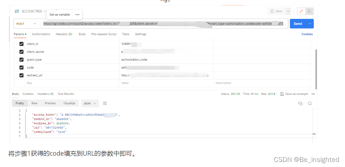Open the Pre-request Script tab
This screenshot has height=167, width=345.
(104, 34)
